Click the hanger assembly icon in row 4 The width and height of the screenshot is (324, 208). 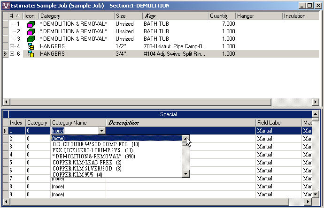[x=31, y=46]
